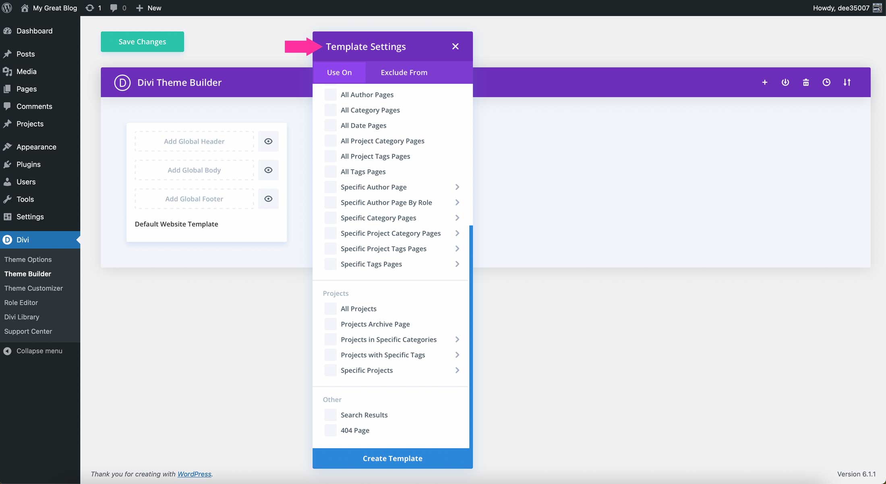Screen dimensions: 886x484
Task: Click the Divi logo circle in header
Action: pos(122,82)
